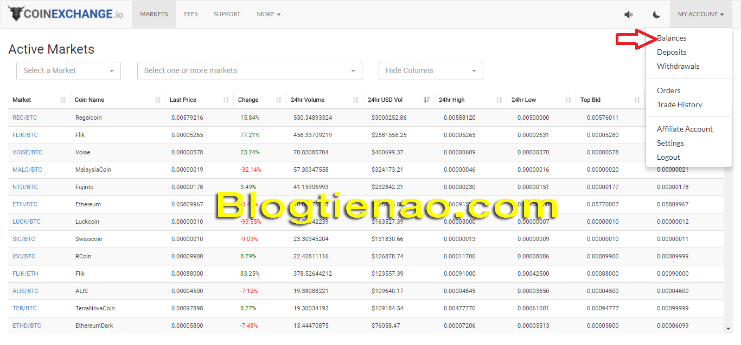
Task: Choose Logout from account menu
Action: (x=668, y=157)
